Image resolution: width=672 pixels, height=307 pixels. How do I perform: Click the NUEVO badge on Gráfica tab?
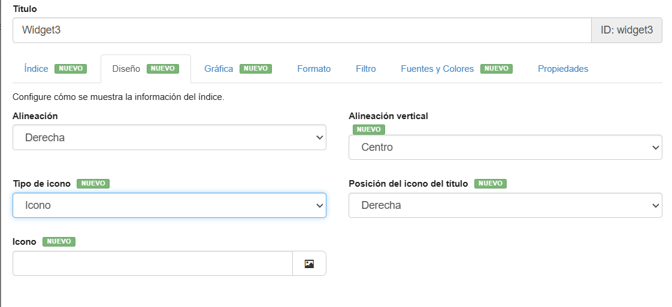click(256, 69)
